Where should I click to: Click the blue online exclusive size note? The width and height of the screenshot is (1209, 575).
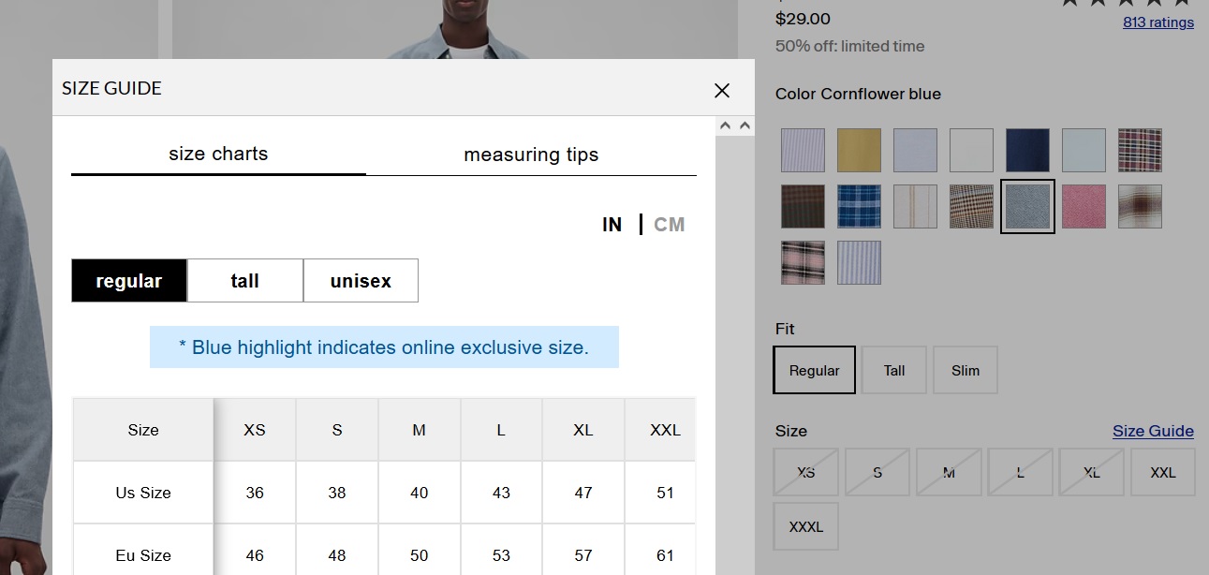pos(384,347)
